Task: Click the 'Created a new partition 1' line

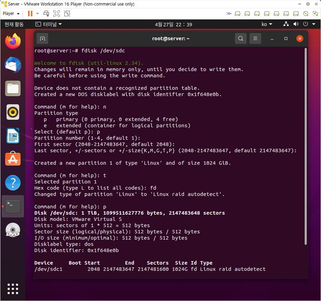Action: coord(133,163)
